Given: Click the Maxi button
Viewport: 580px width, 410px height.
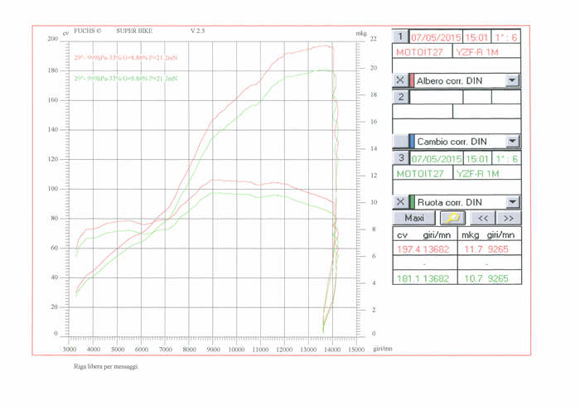Looking at the screenshot, I should pyautogui.click(x=414, y=218).
